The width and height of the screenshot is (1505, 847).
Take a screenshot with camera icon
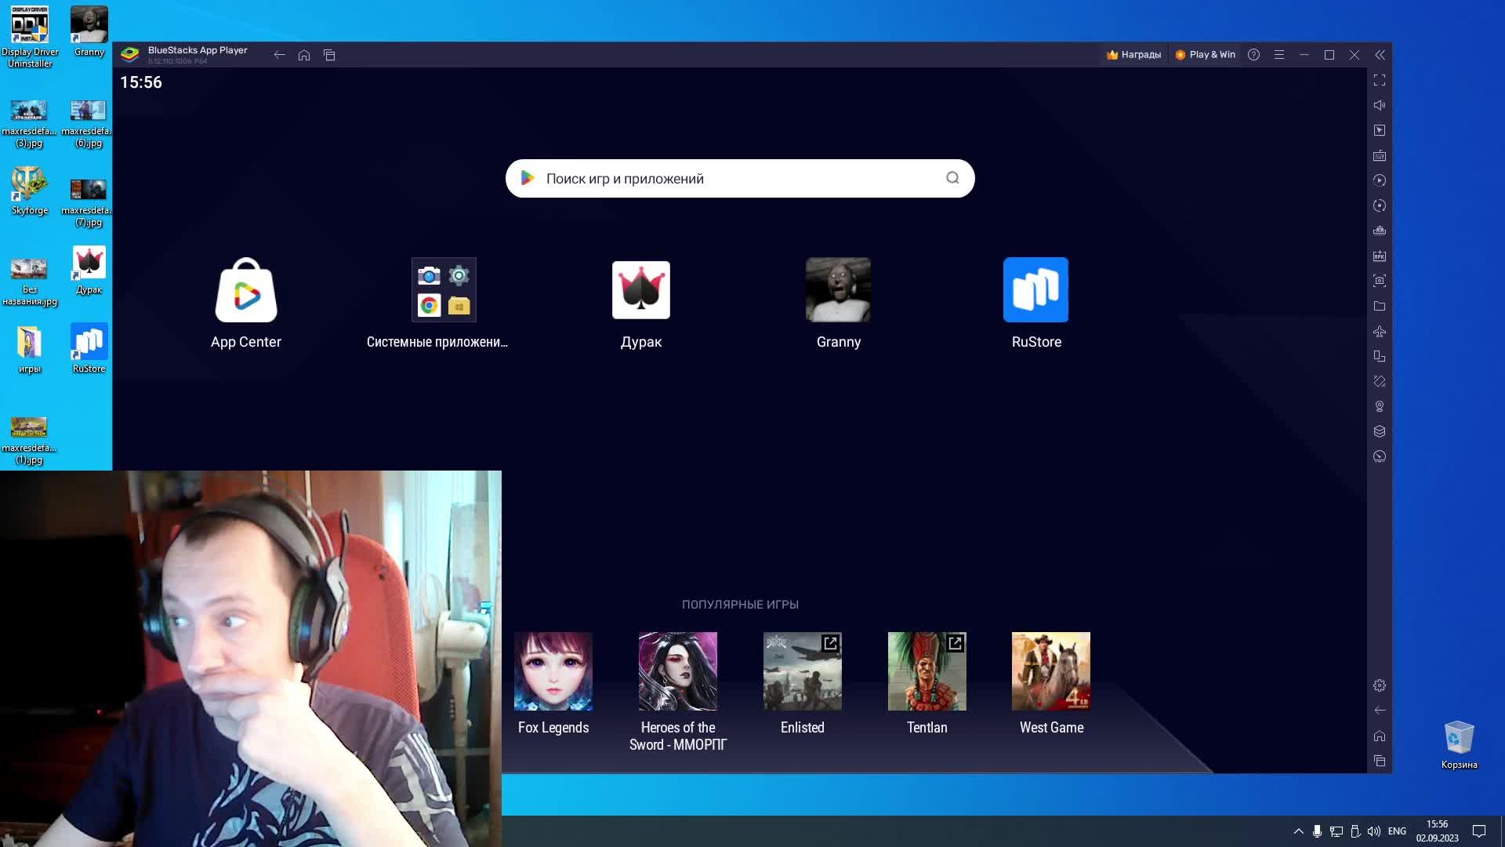click(1380, 281)
